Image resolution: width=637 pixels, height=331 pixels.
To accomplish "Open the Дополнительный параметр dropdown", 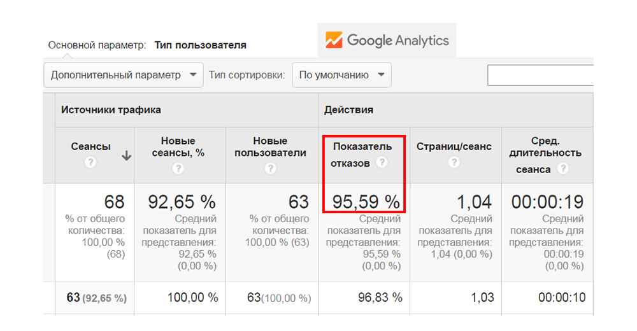I will pyautogui.click(x=124, y=75).
